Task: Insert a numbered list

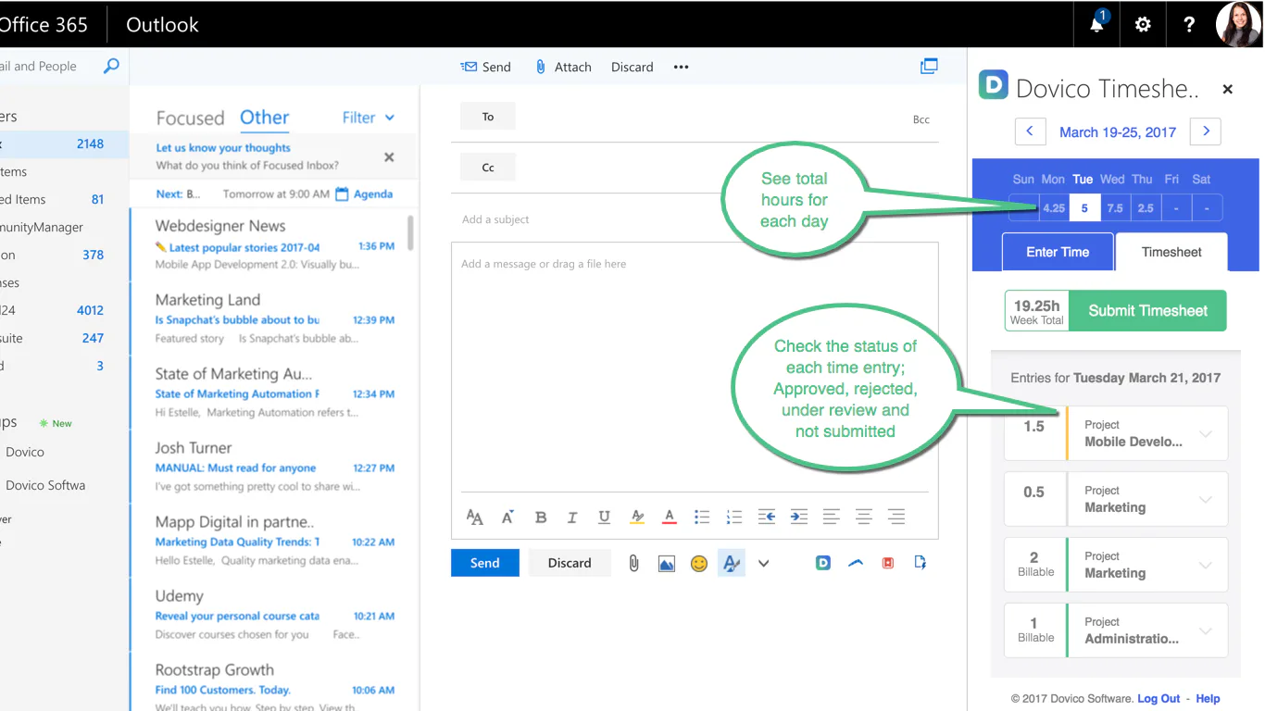Action: pos(734,517)
